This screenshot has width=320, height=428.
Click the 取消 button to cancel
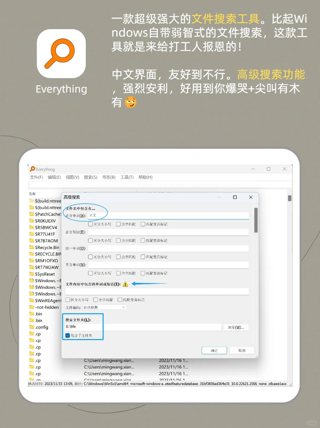pos(242,350)
